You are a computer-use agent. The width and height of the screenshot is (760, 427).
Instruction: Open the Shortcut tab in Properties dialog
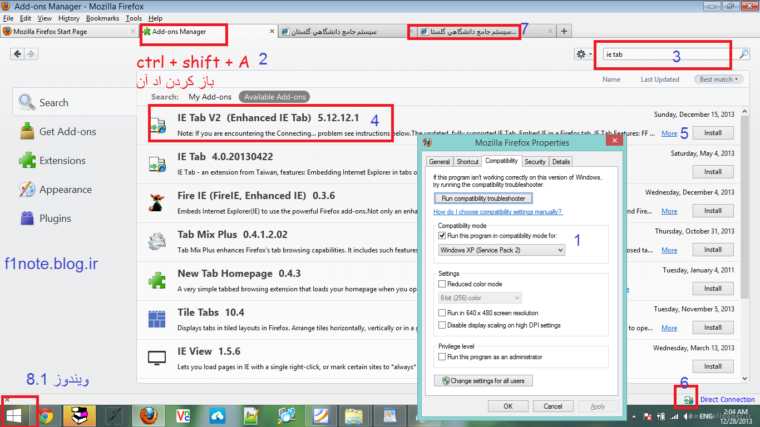[467, 162]
